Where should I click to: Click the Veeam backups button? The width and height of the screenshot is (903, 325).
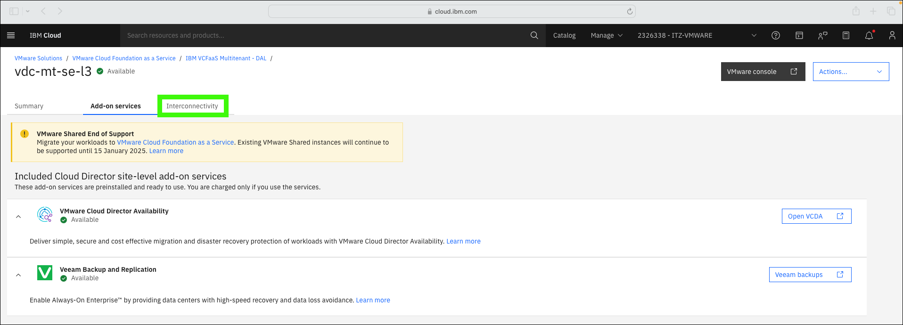click(x=810, y=275)
